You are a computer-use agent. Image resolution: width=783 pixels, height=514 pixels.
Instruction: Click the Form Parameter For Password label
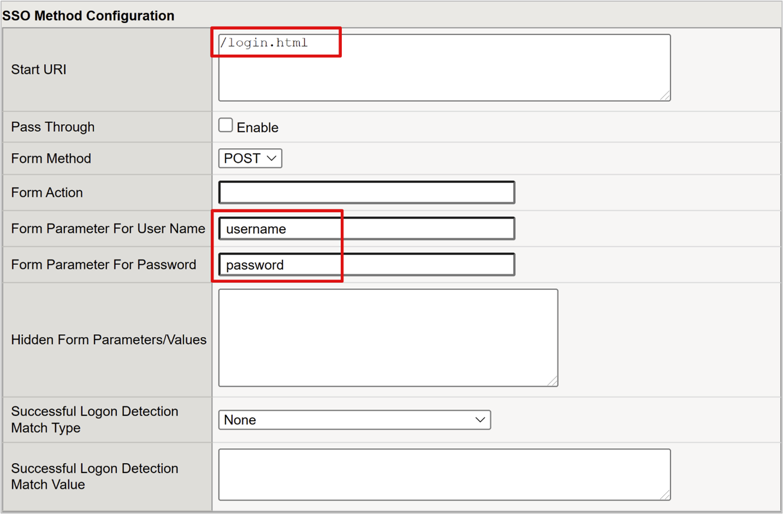[x=103, y=264]
